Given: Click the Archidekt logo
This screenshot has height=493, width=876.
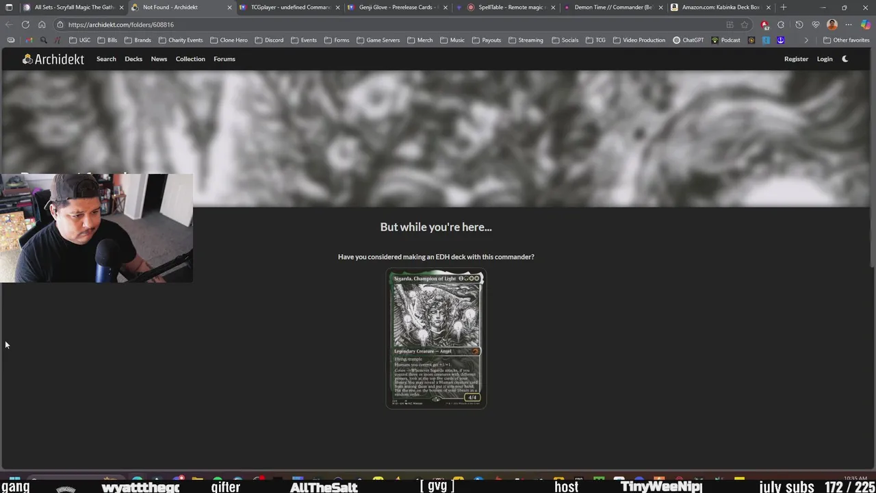Looking at the screenshot, I should (53, 59).
